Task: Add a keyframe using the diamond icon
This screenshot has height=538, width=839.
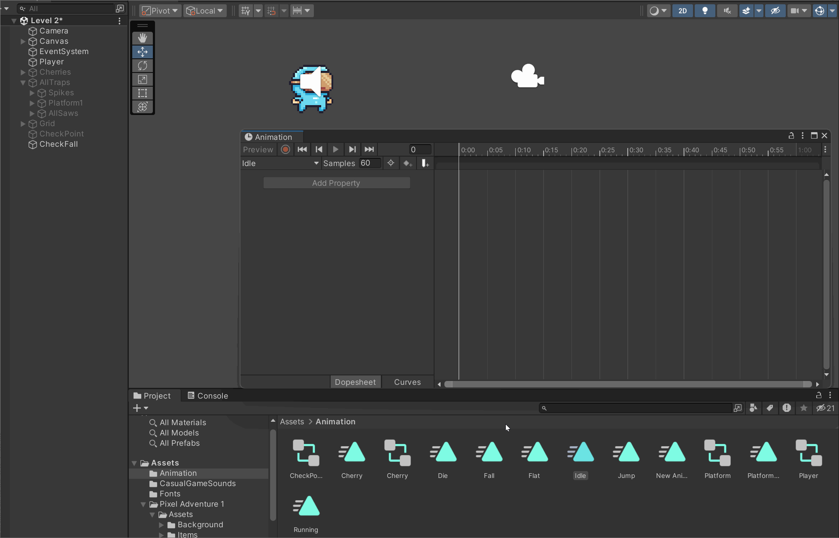Action: click(407, 163)
